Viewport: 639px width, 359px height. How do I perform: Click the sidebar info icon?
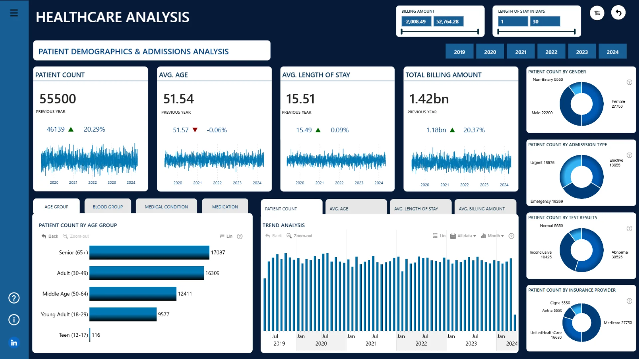point(14,320)
